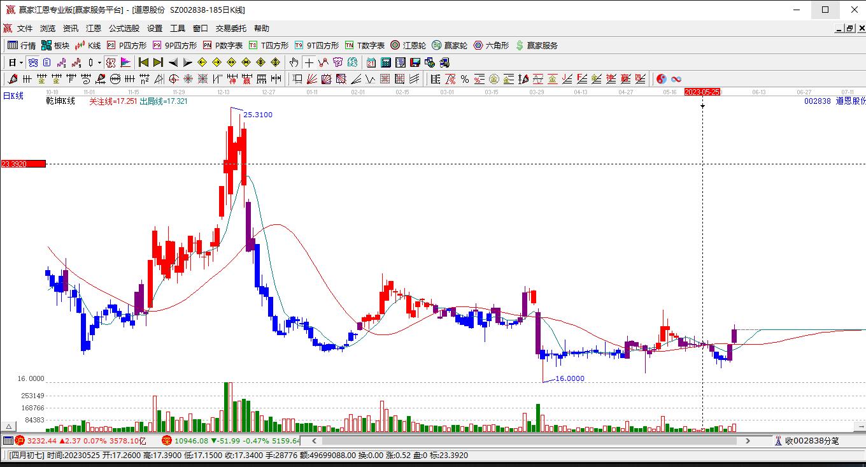Screen dimensions: 866x467
Task: Click the infinity symbol icon
Action: click(676, 79)
